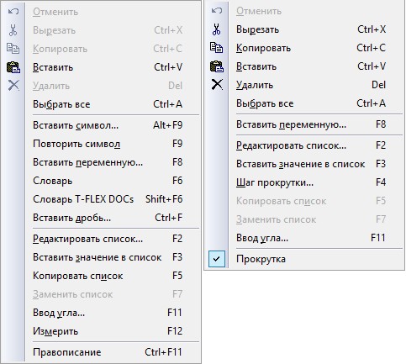This screenshot has height=364, width=406.
Task: Click the grayed copy icon in left menu
Action: point(13,49)
